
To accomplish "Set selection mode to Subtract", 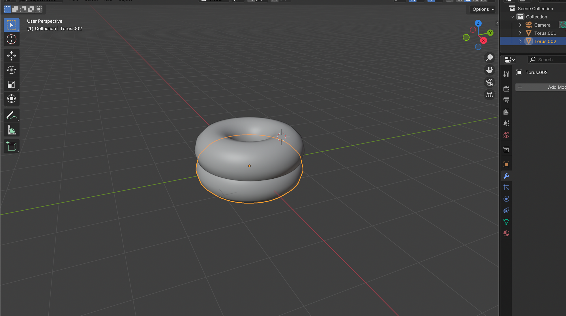I will (x=23, y=9).
